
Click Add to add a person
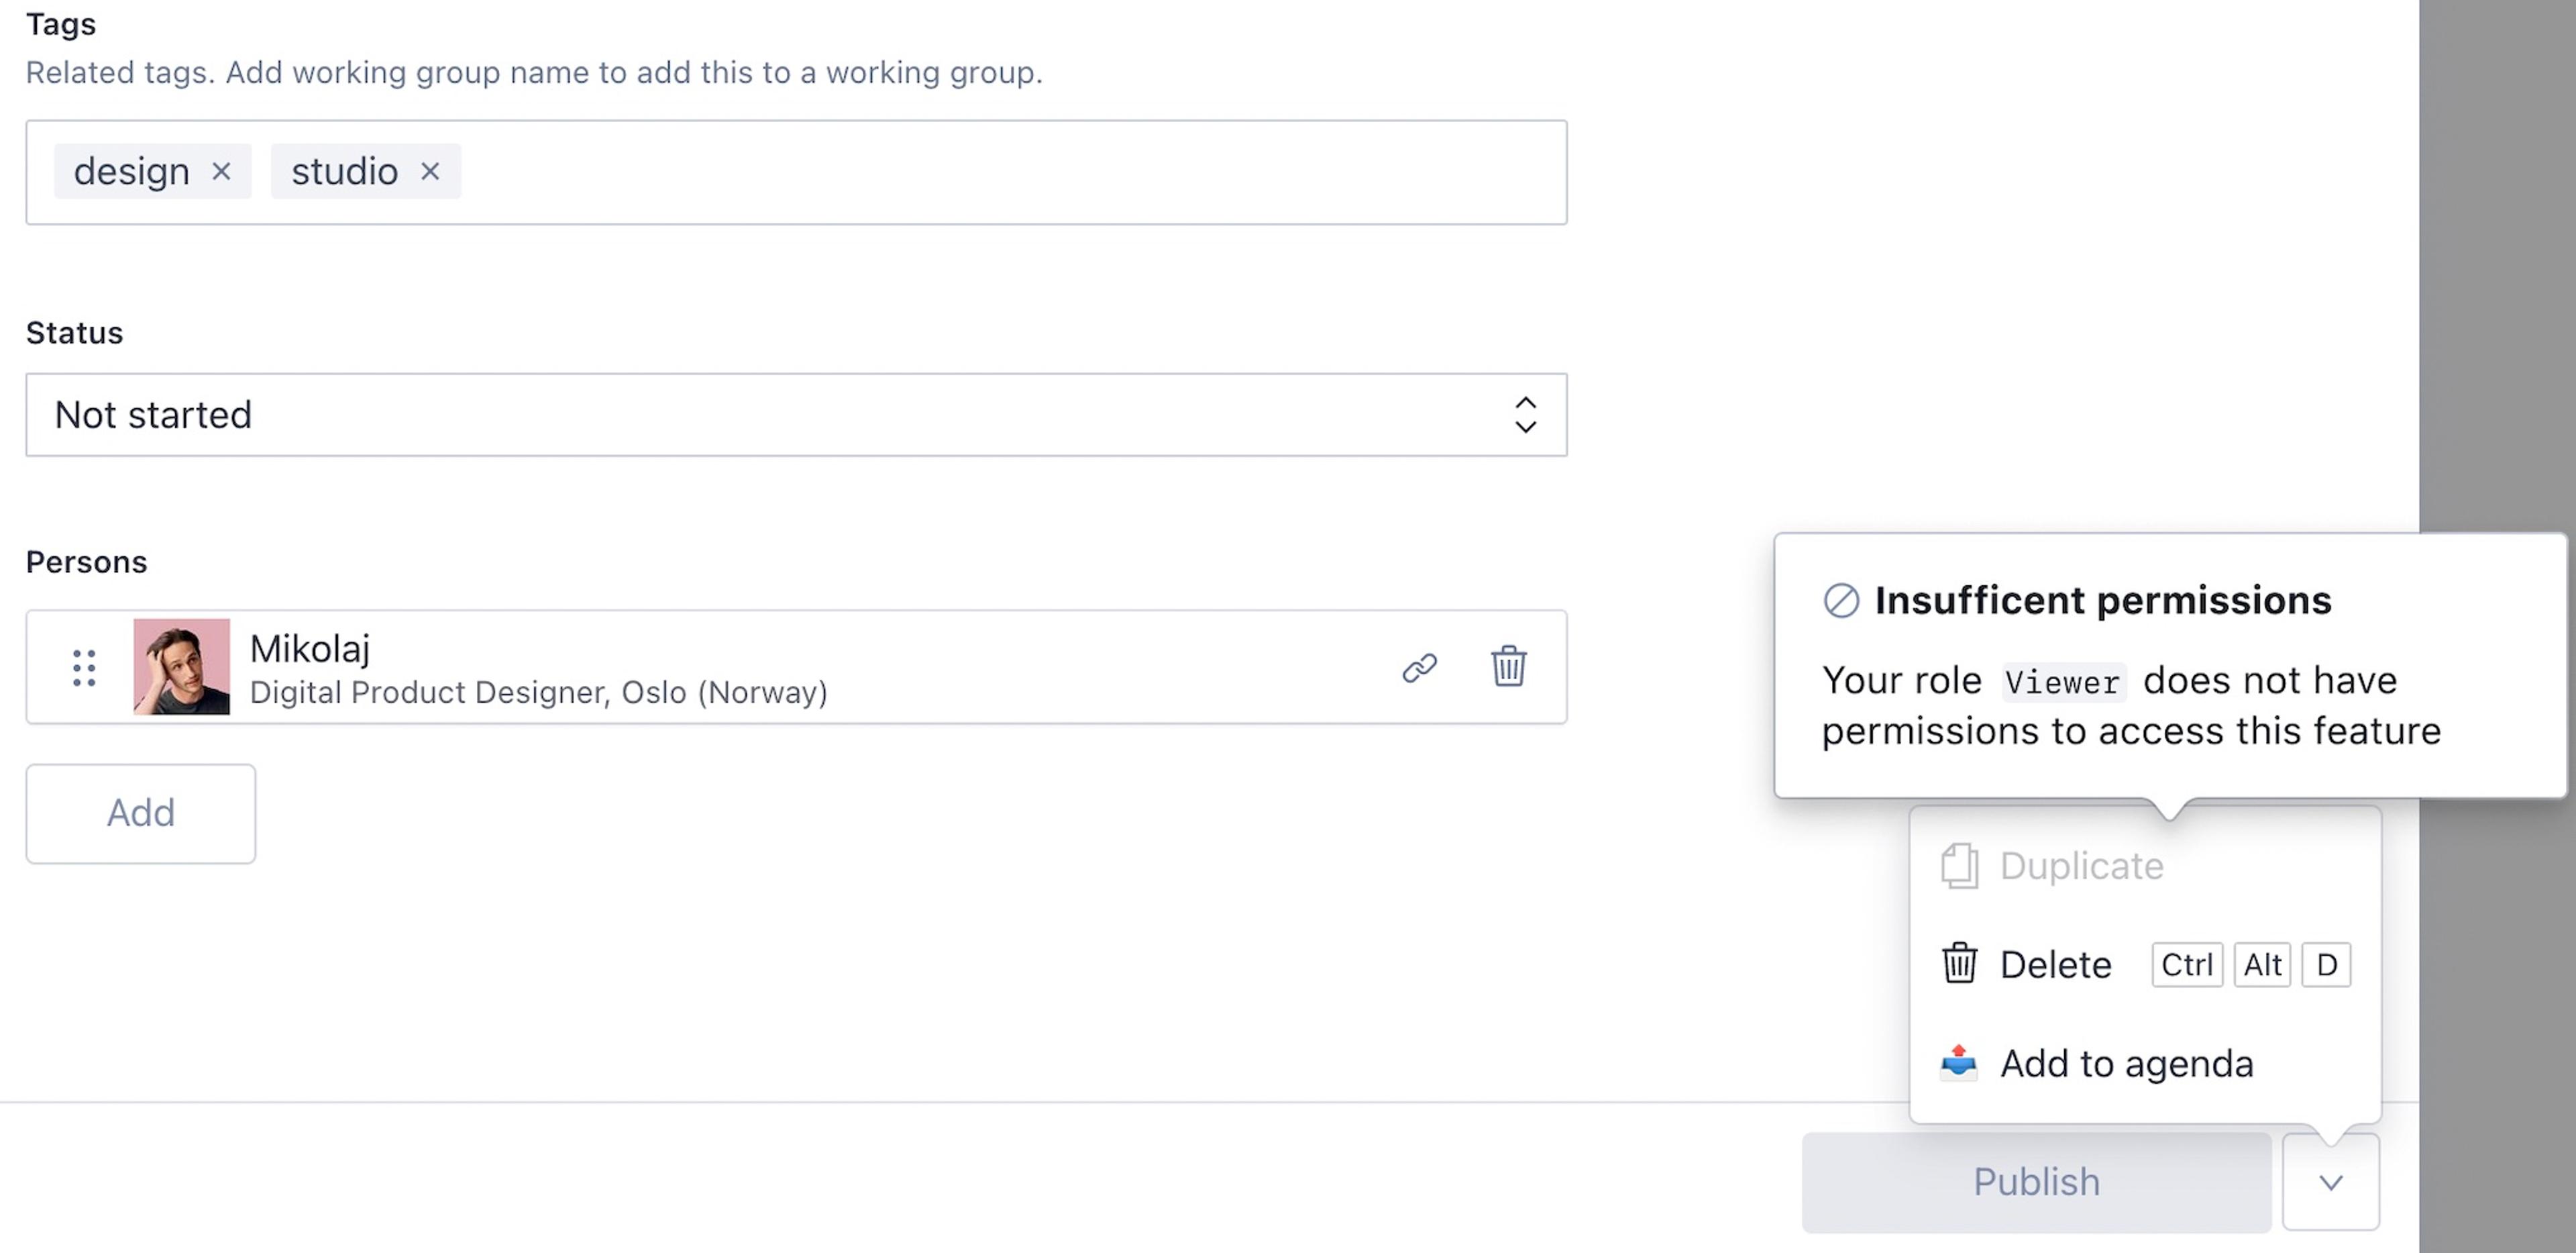point(141,813)
